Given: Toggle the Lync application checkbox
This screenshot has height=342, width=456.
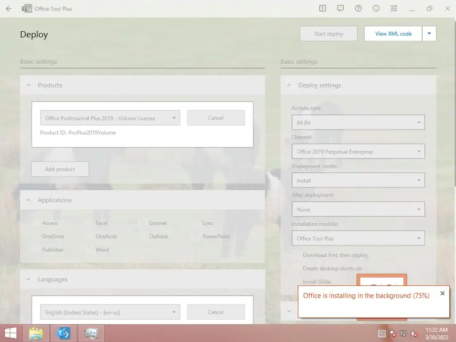Looking at the screenshot, I should click(195, 223).
